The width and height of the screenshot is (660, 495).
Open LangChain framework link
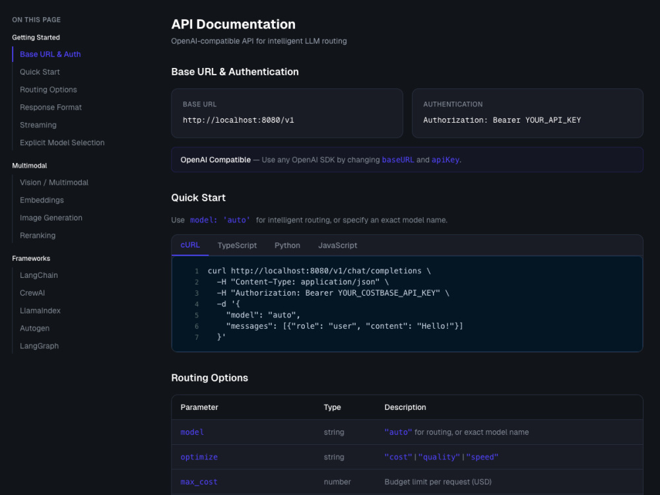(x=39, y=275)
